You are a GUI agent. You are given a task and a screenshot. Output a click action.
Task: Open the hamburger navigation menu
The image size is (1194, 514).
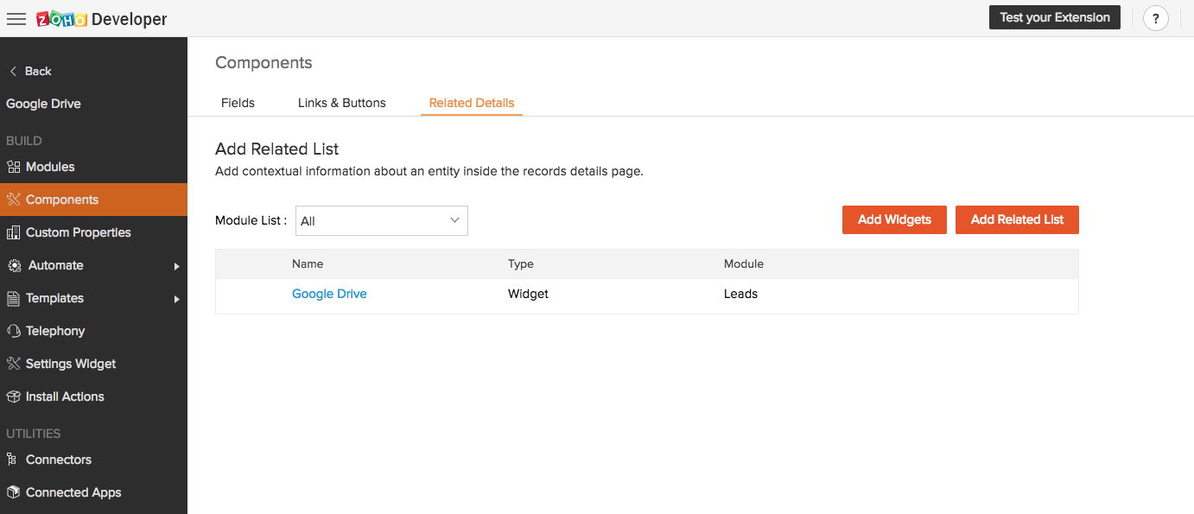tap(16, 19)
